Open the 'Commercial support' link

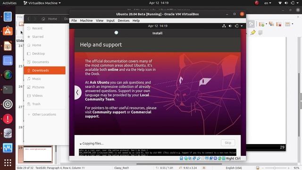pos(118,114)
